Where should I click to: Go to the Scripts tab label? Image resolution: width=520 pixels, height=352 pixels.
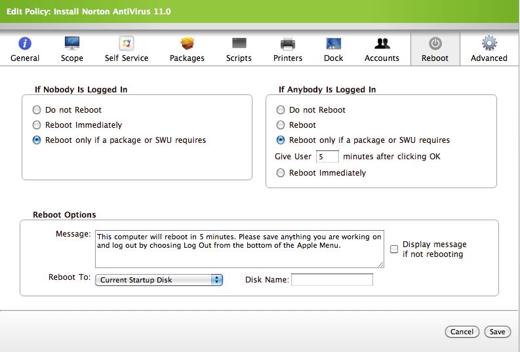239,58
